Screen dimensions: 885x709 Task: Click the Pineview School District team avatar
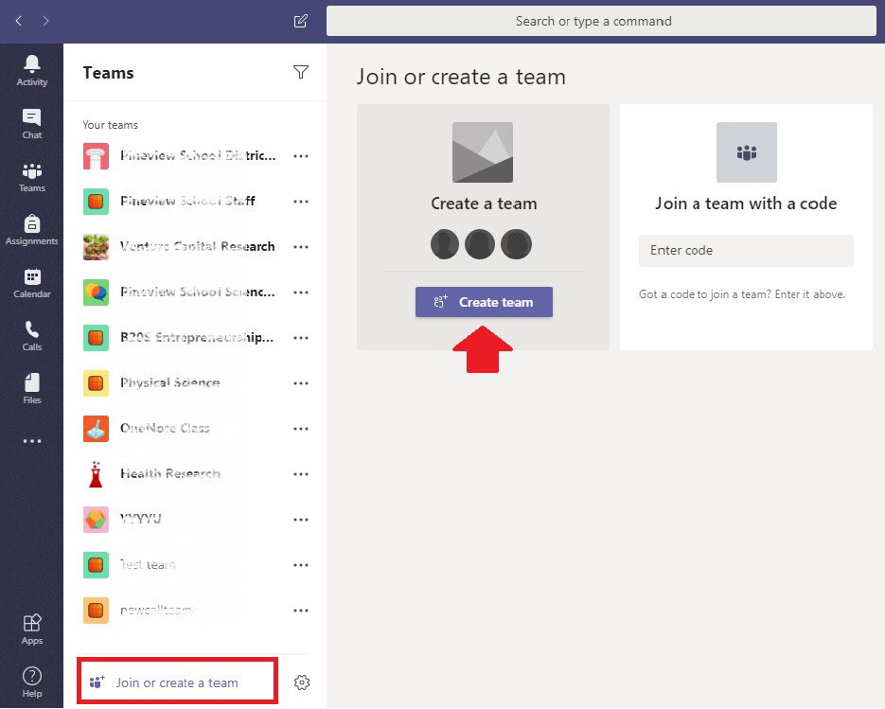click(x=96, y=156)
